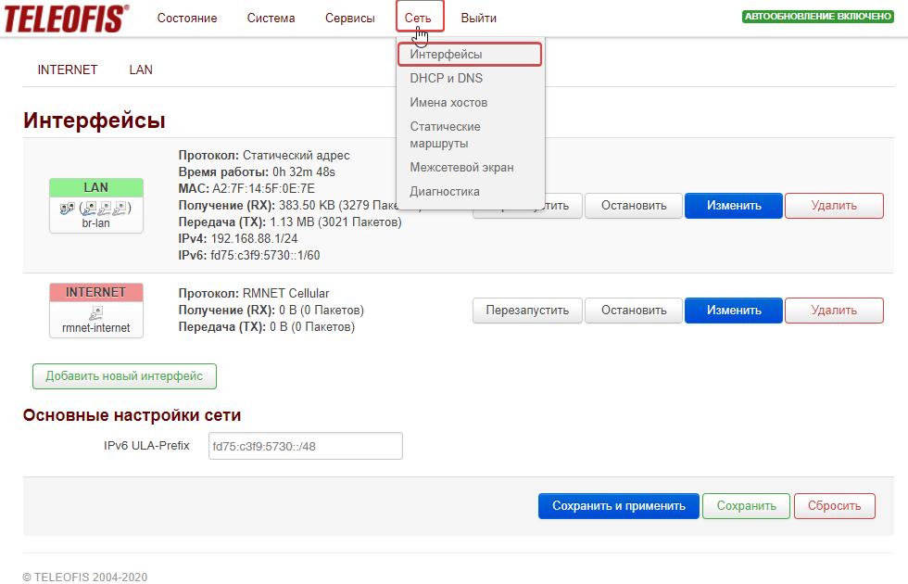Stop the LAN interface with Остановить
The width and height of the screenshot is (908, 584).
[633, 206]
